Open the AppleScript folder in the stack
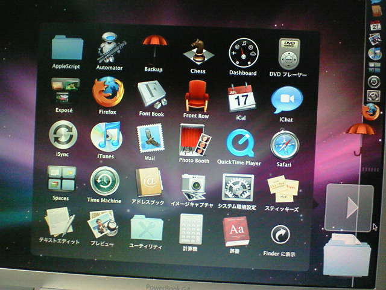 tap(67, 48)
